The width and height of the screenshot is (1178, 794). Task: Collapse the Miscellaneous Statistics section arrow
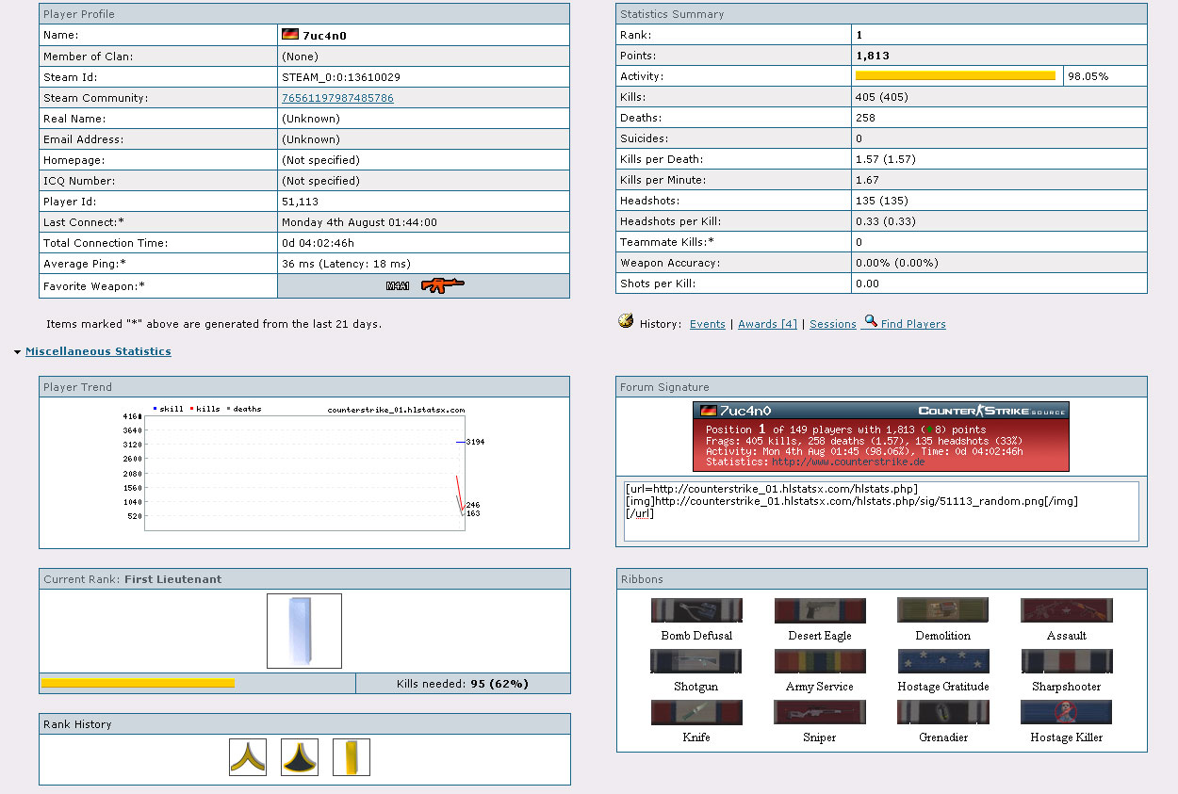18,352
